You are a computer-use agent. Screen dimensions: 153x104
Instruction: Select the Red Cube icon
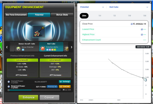(43, 48)
